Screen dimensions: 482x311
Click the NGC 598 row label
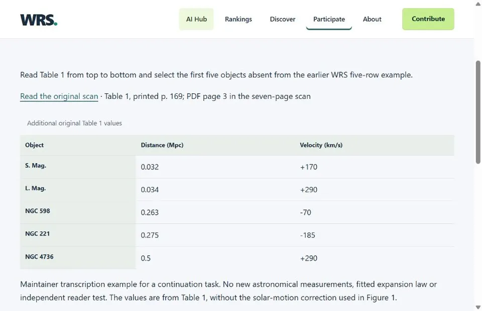click(x=38, y=211)
